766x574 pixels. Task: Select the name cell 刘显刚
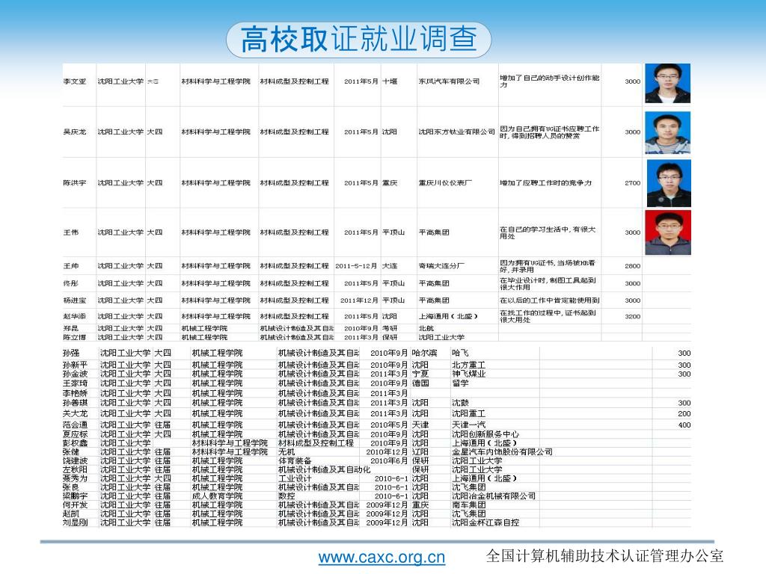76,522
